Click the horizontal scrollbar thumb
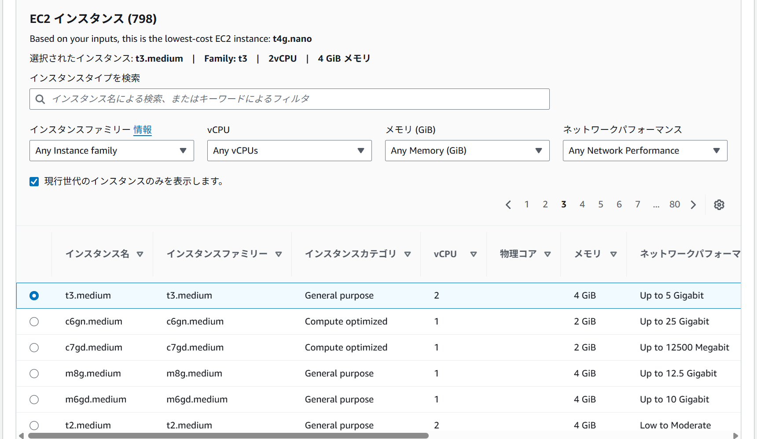Screen dimensions: 757x439 coord(228,435)
